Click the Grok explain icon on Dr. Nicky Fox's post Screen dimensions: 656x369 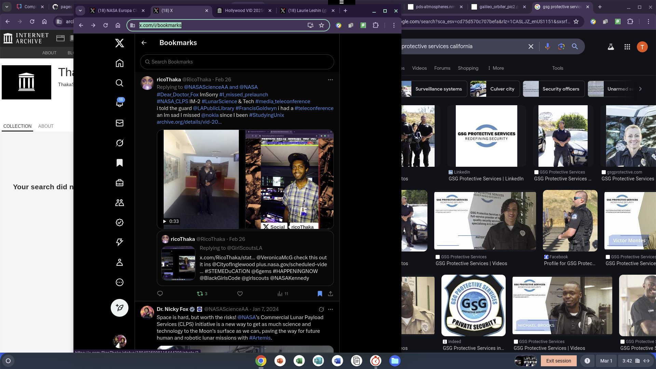(x=321, y=309)
